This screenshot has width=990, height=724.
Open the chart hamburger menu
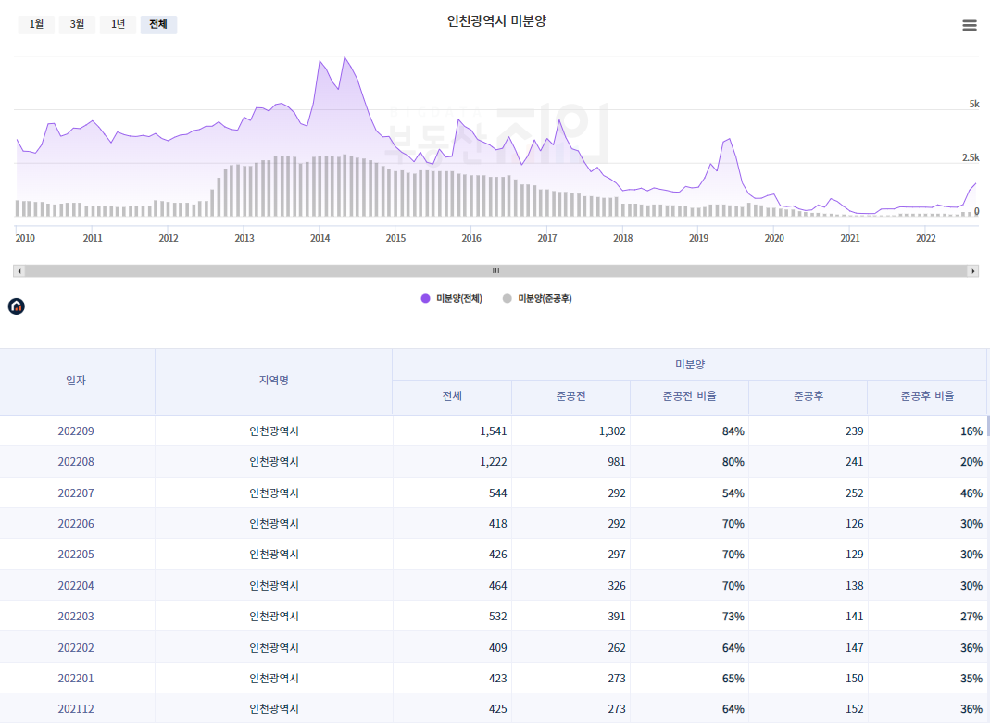coord(970,25)
